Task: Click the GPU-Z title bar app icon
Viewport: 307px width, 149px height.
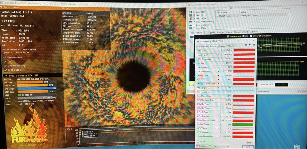Action: click(198, 41)
